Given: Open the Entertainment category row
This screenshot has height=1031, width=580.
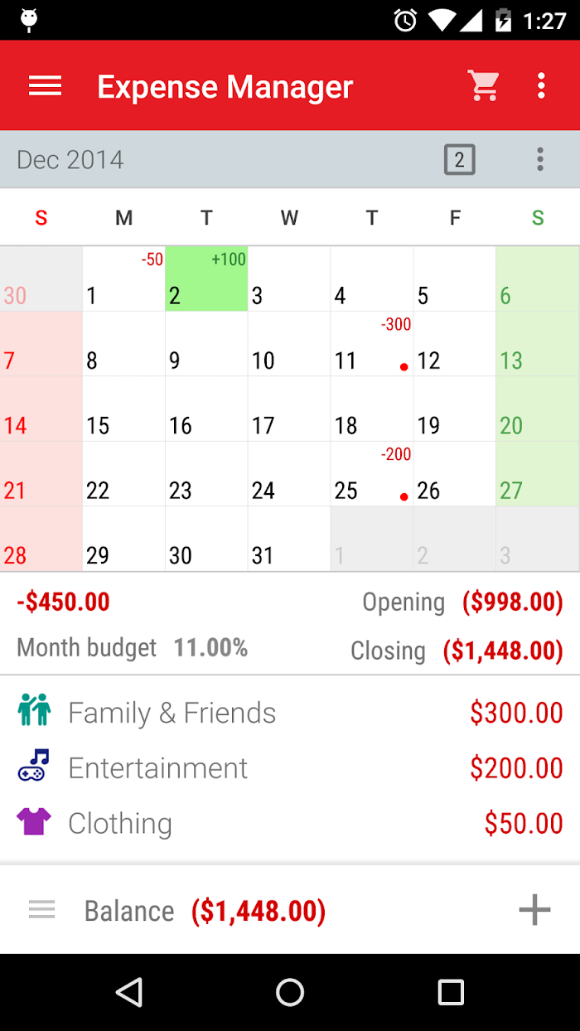Looking at the screenshot, I should [x=290, y=767].
